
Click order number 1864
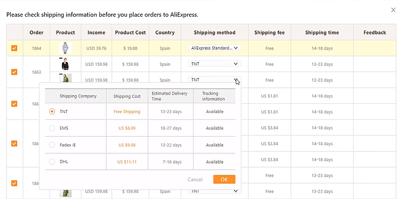[36, 48]
